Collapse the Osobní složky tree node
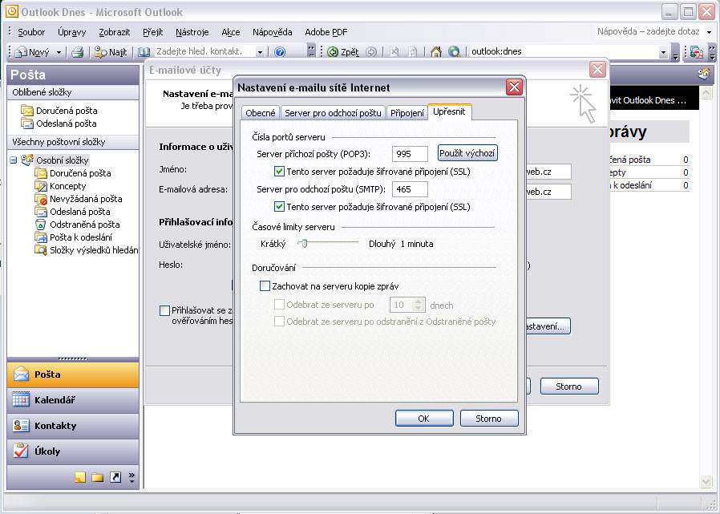Image resolution: width=720 pixels, height=514 pixels. [14, 160]
